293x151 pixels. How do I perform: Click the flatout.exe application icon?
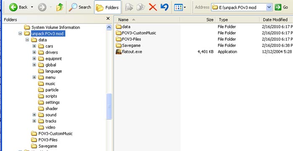tap(118, 51)
